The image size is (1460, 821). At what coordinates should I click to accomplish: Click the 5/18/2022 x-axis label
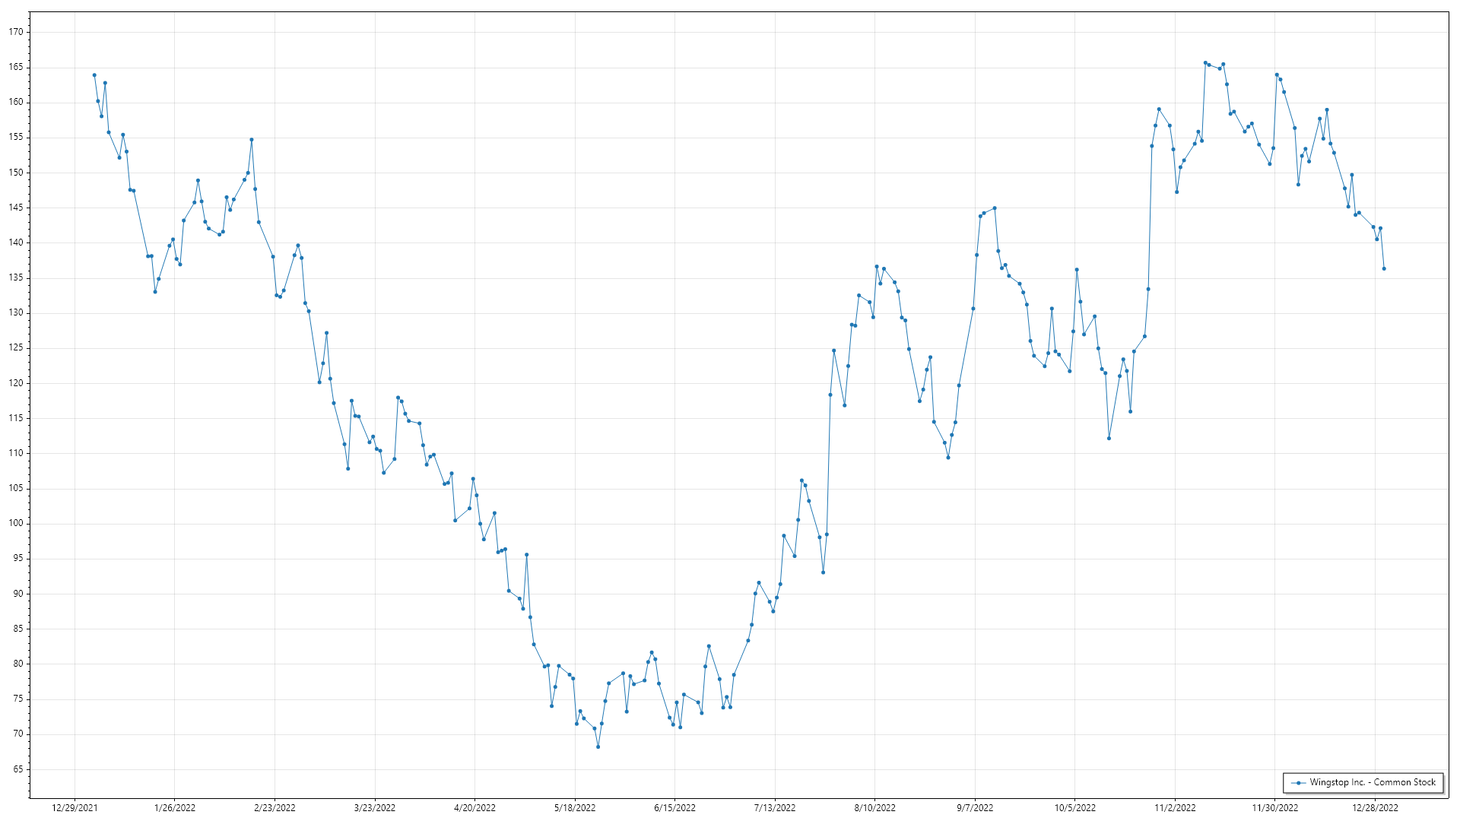[x=575, y=807]
